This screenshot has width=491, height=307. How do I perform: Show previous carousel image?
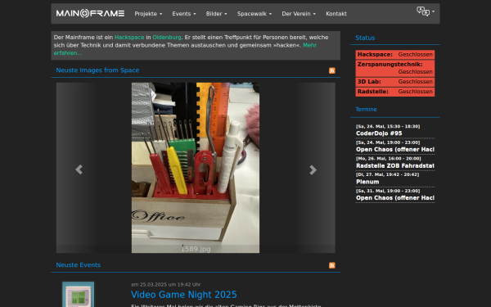click(79, 169)
